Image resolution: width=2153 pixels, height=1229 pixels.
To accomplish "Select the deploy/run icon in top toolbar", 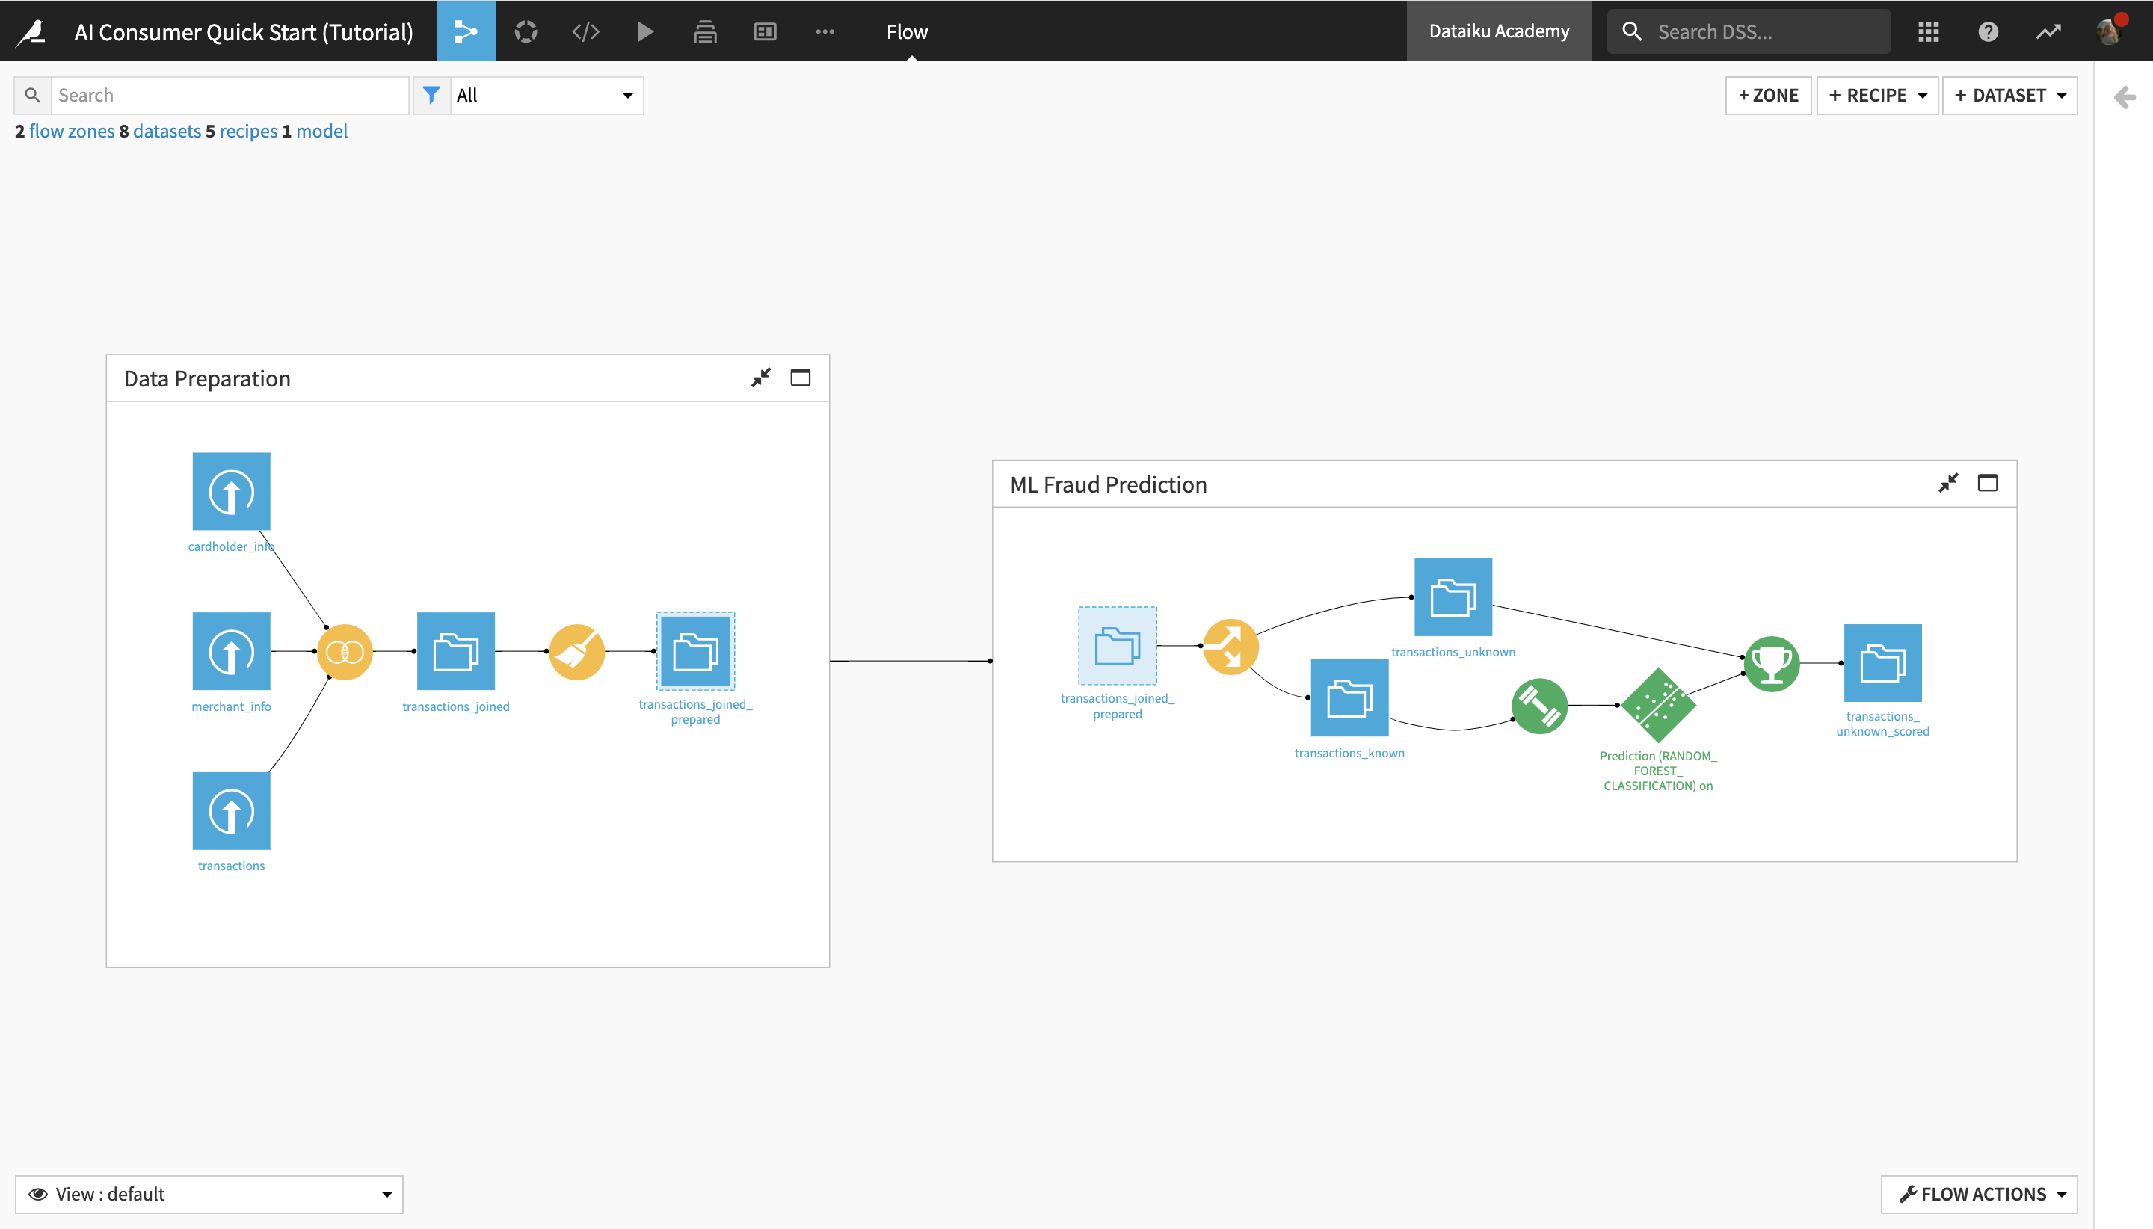I will [644, 31].
